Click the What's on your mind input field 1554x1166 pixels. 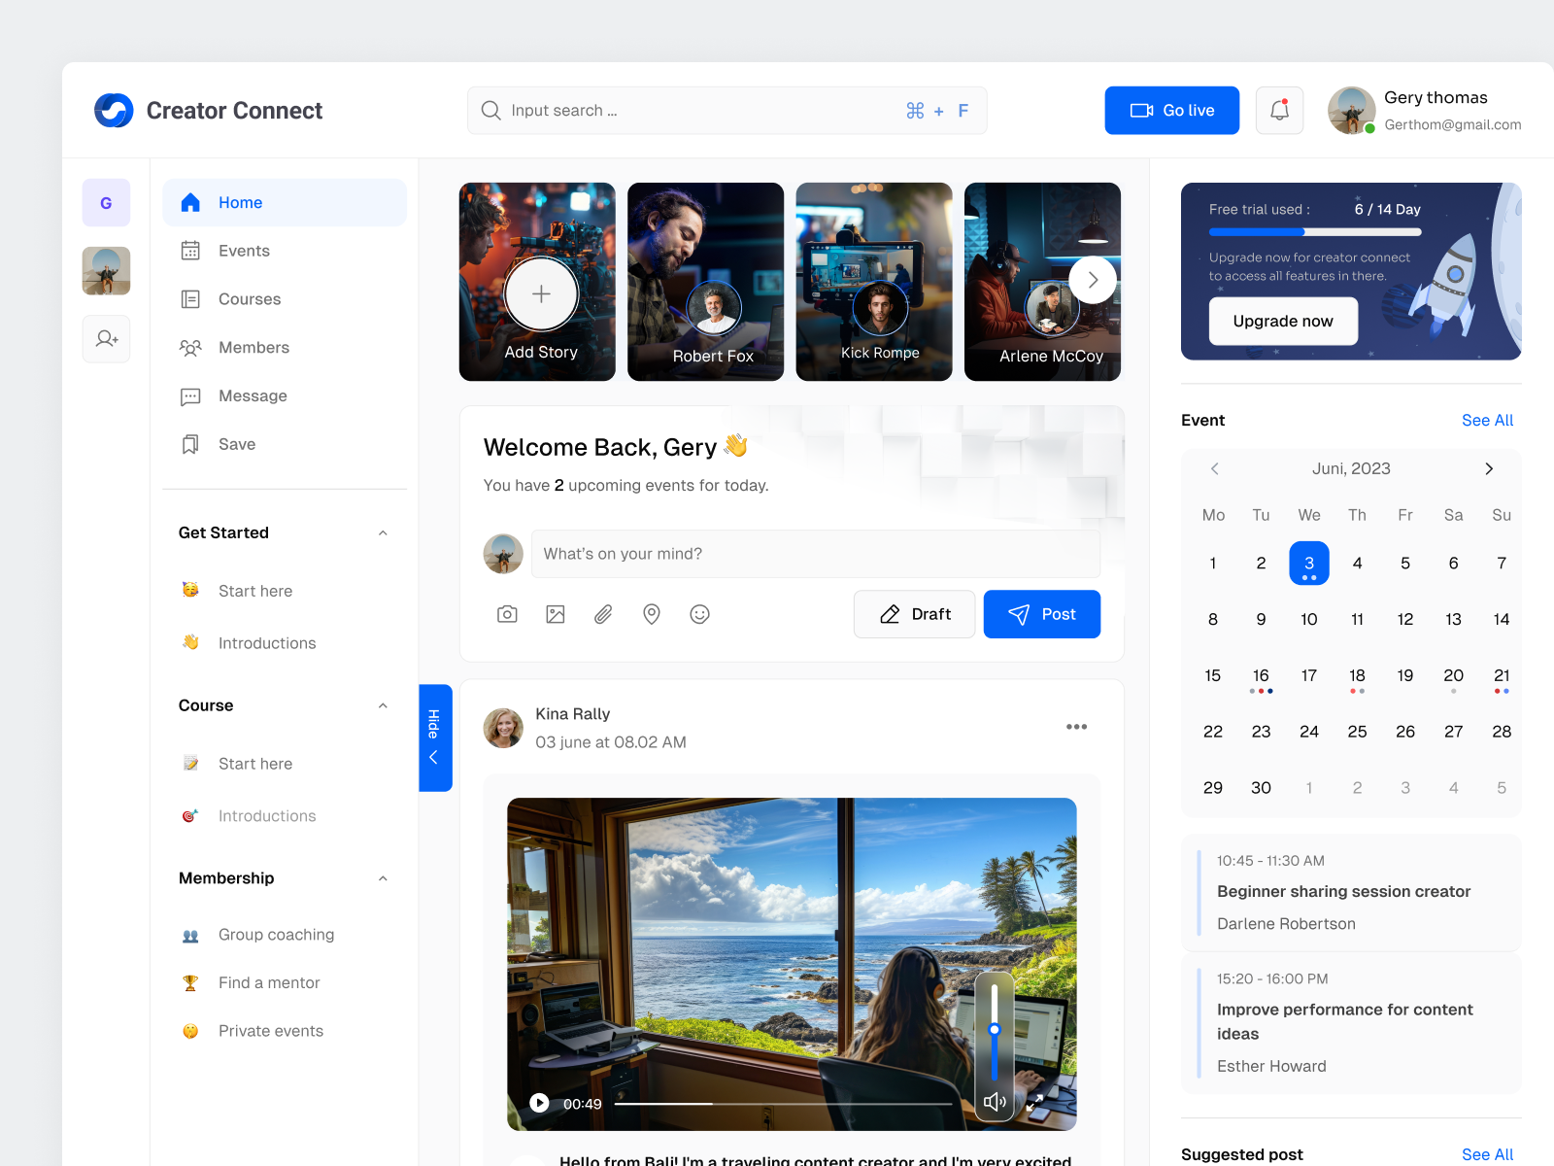click(816, 554)
